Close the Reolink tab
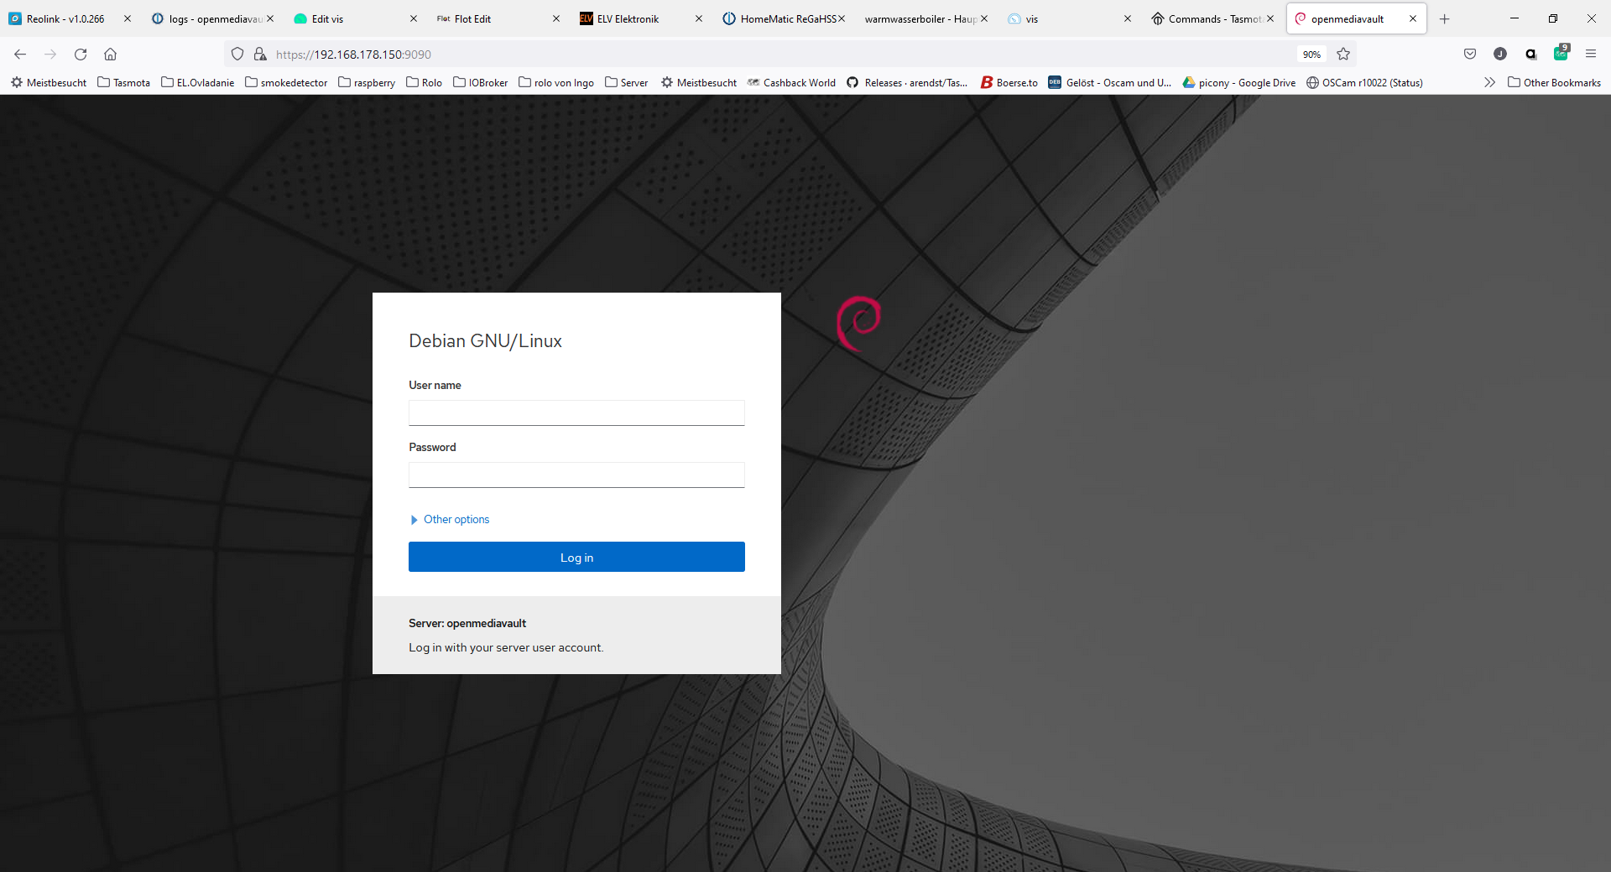This screenshot has height=872, width=1611. pyautogui.click(x=128, y=18)
